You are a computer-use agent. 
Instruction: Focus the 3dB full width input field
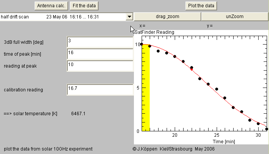point(100,42)
